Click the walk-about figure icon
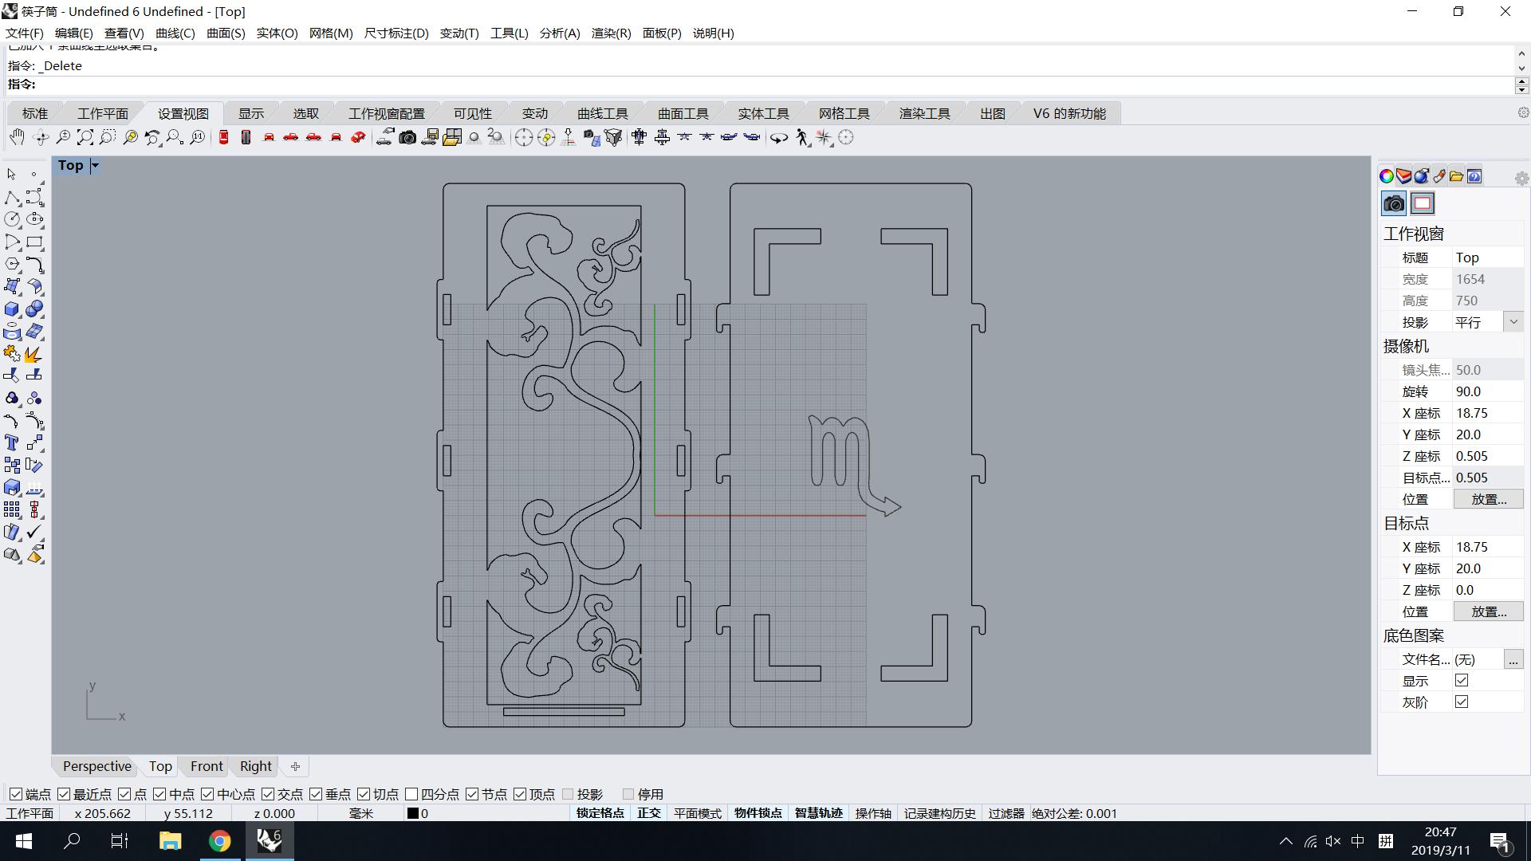The height and width of the screenshot is (861, 1531). click(x=802, y=137)
